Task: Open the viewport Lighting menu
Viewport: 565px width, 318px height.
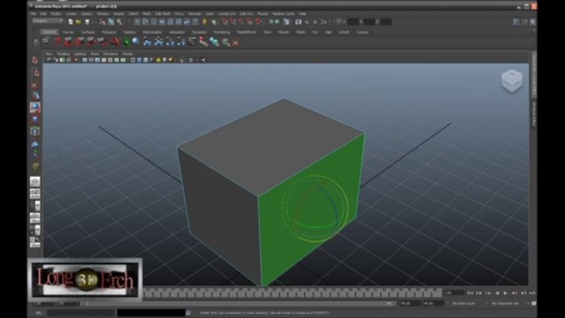Action: pyautogui.click(x=80, y=54)
